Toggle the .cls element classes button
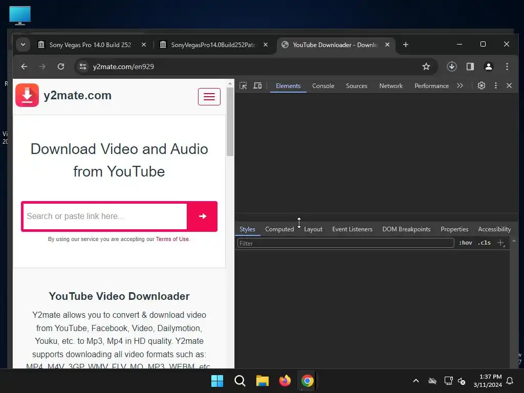 pyautogui.click(x=484, y=243)
